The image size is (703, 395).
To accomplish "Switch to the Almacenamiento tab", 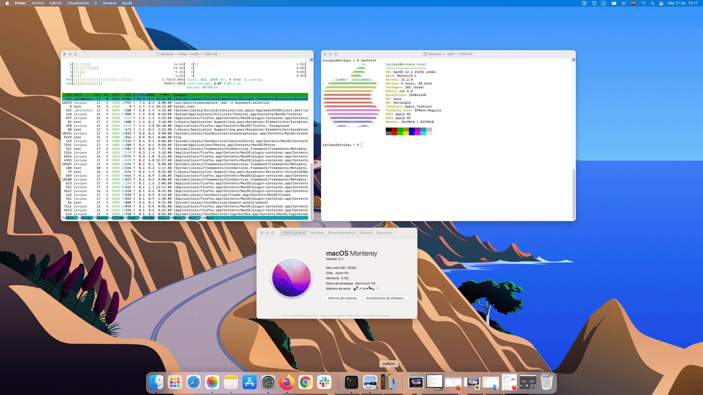I will click(x=341, y=233).
